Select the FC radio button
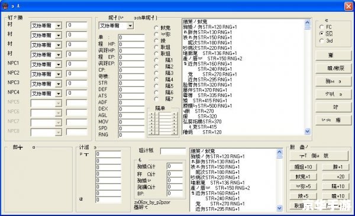Viewport: 355px width, 216px height. click(321, 27)
